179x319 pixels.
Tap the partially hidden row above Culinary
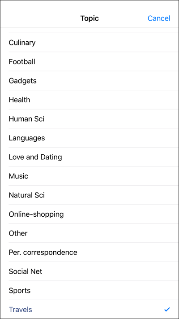89,31
